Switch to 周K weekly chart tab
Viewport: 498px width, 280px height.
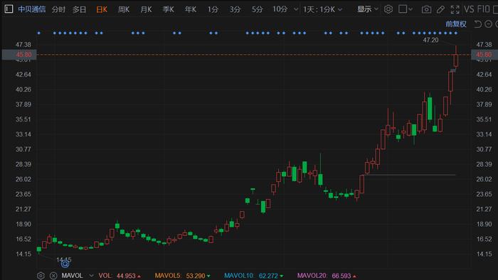click(124, 9)
